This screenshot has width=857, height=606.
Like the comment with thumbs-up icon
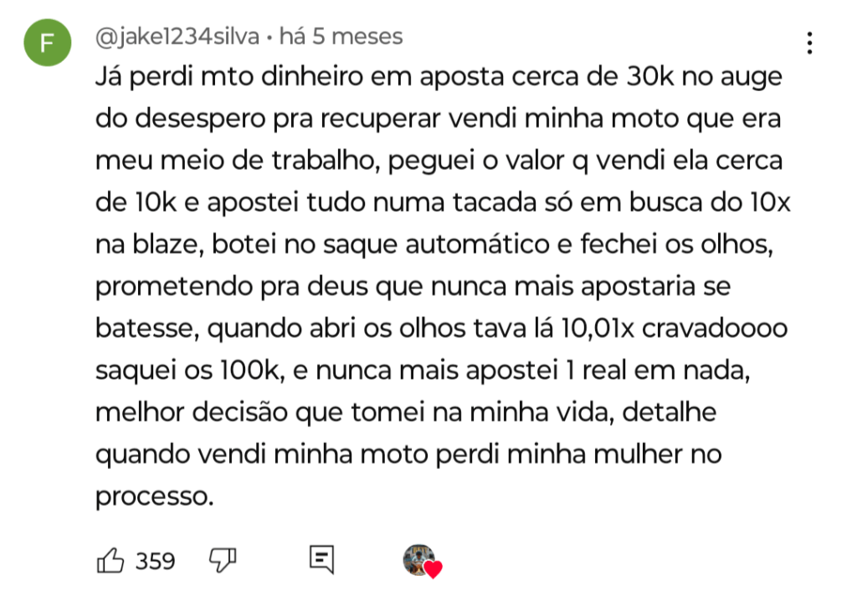pos(111,560)
